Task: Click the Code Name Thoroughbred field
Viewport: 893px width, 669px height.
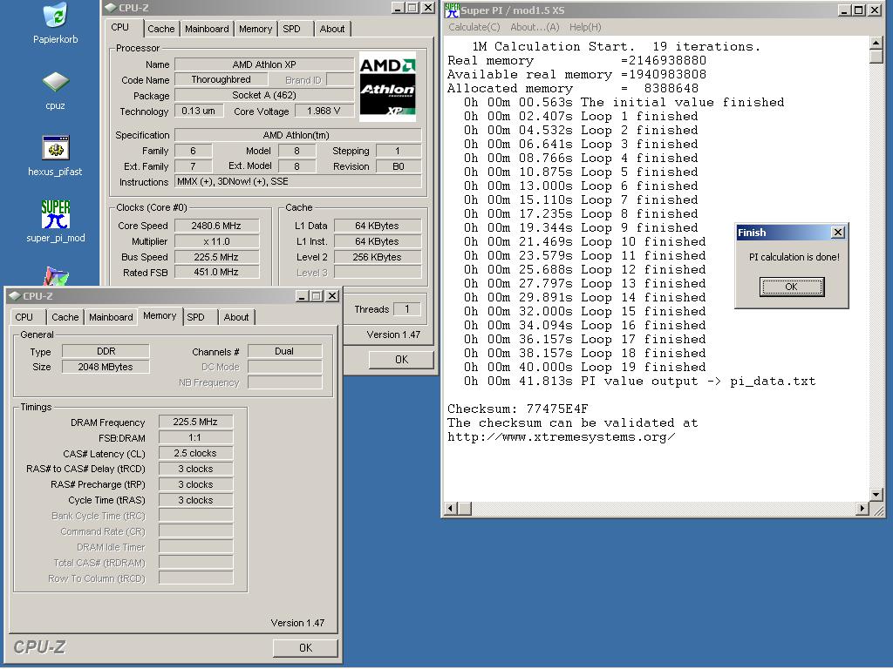Action: (x=222, y=79)
